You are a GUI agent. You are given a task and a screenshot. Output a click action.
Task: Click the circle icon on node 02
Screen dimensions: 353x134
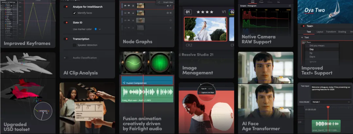(x=168, y=13)
